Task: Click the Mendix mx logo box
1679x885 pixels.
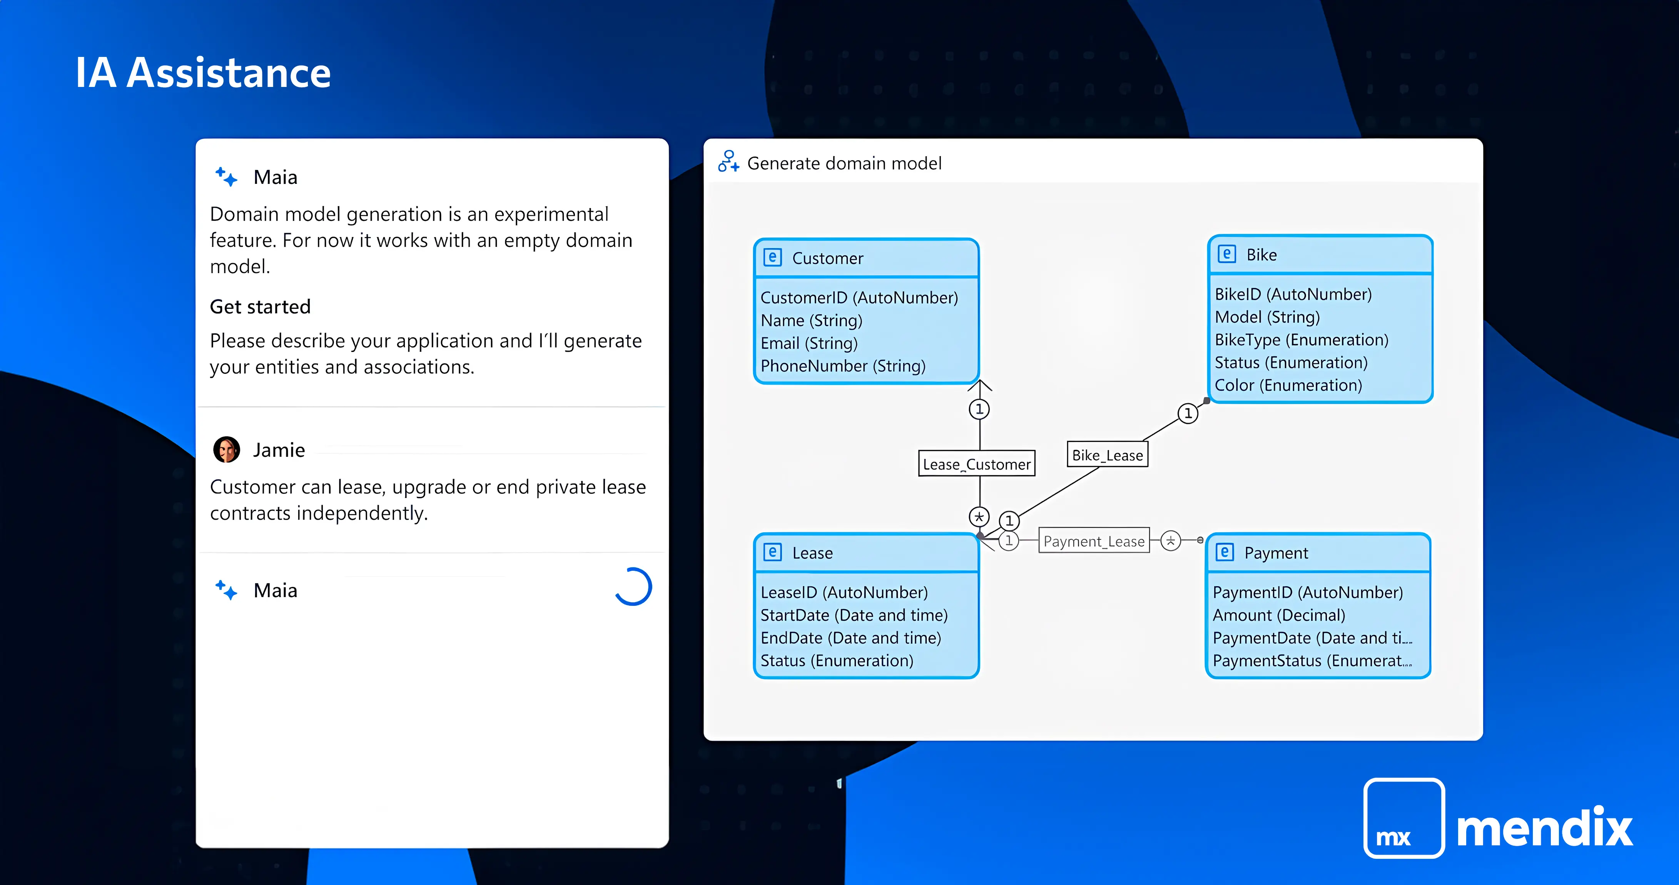Action: point(1404,818)
